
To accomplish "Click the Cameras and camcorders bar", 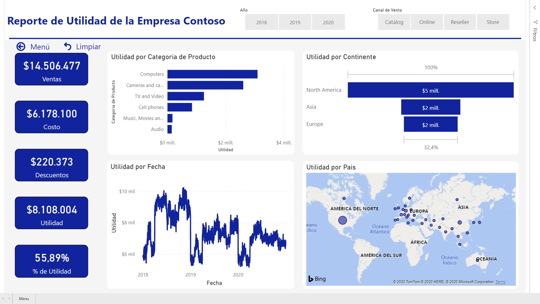I will 205,85.
